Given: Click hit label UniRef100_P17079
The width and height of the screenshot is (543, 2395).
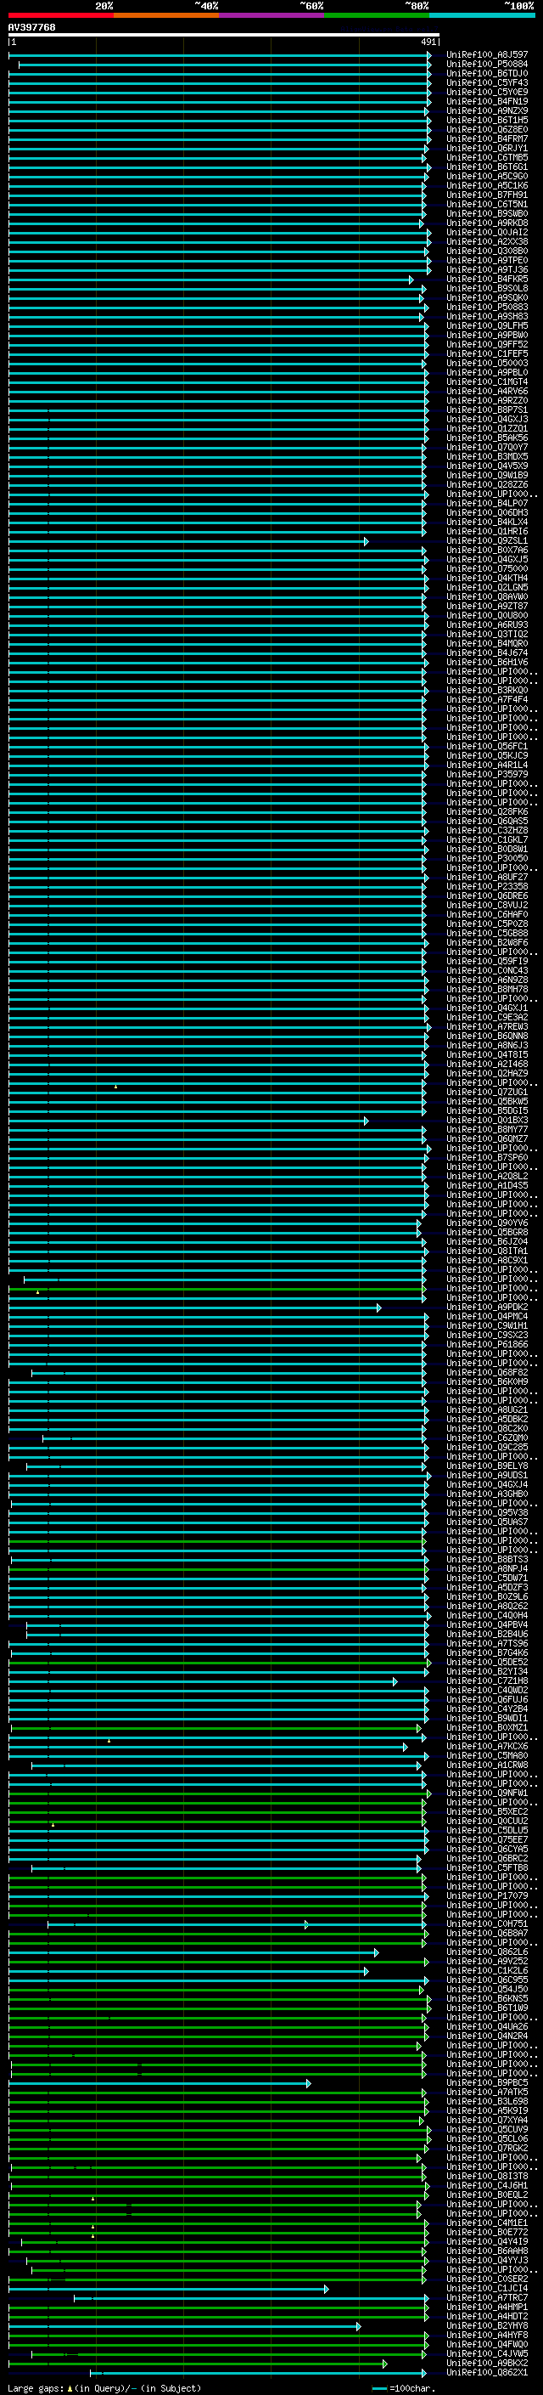Looking at the screenshot, I should [487, 1895].
